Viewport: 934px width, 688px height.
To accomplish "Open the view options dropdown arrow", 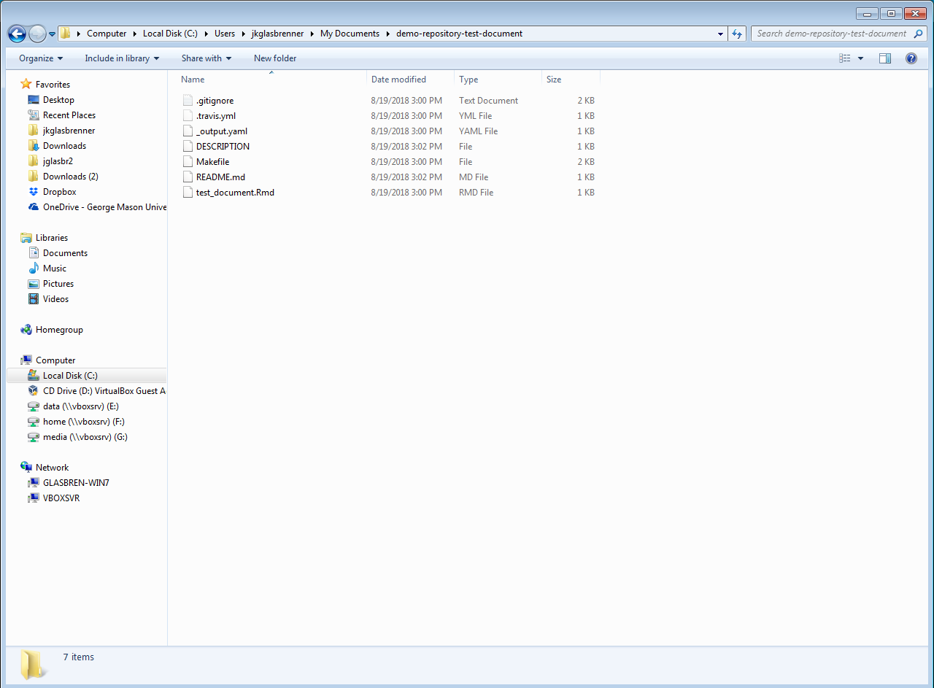I will (860, 58).
